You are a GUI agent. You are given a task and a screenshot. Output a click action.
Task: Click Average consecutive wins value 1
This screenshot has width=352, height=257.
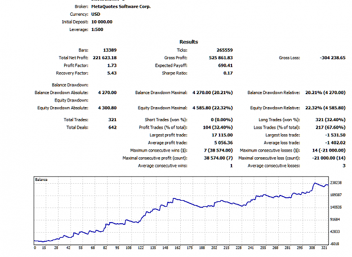231,166
